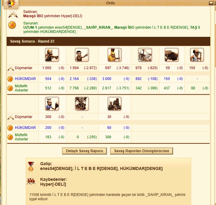Click defender city TAŞ 5
Viewport: 216px width, 205px height.
[x=195, y=27]
